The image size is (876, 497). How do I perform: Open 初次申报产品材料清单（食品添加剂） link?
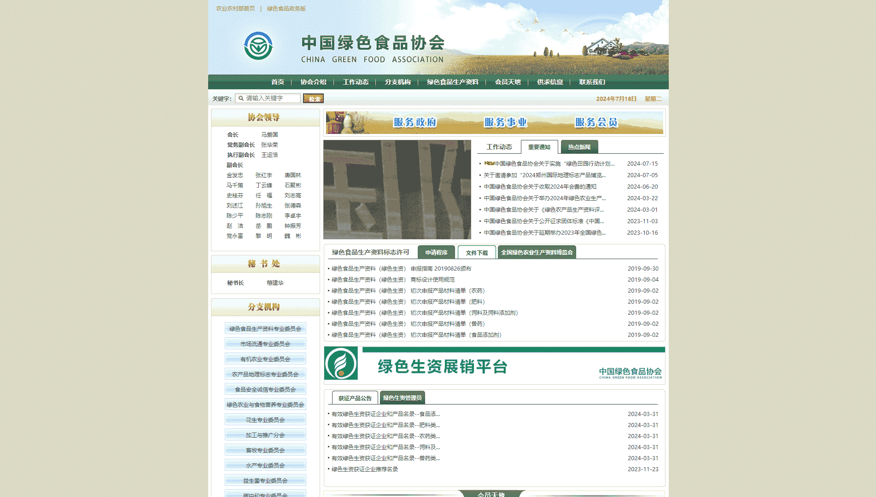pyautogui.click(x=416, y=335)
